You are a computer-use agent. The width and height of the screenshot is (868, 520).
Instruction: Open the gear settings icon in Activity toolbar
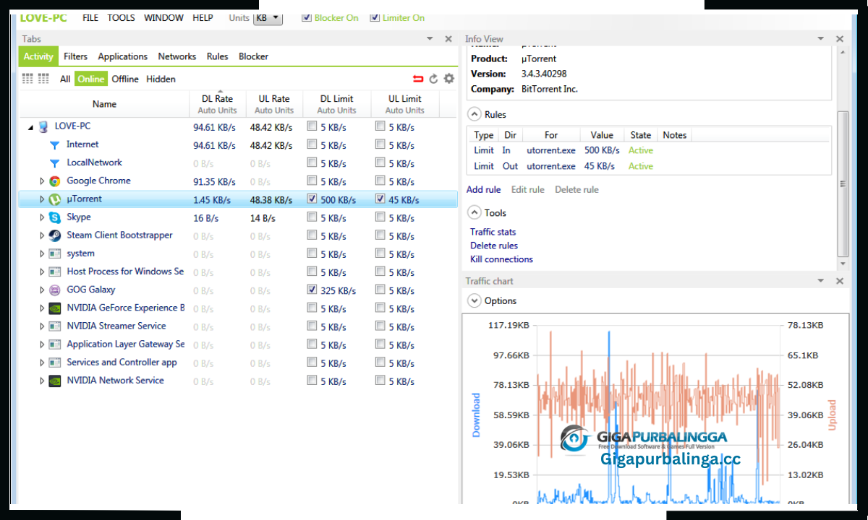tap(449, 79)
